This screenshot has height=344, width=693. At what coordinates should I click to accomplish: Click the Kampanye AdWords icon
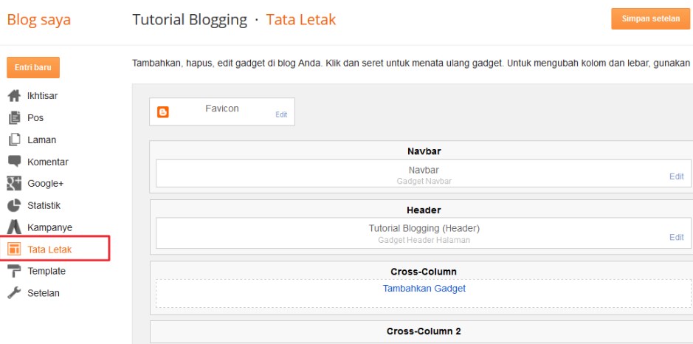click(x=13, y=227)
